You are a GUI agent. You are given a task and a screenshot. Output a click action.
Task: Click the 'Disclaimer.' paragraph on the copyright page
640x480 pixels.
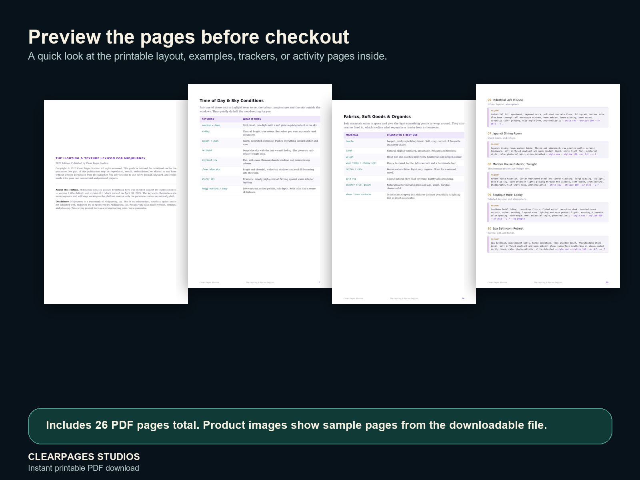coord(116,205)
